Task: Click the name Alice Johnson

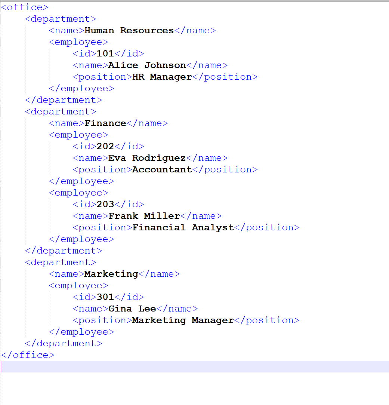Action: 146,65
